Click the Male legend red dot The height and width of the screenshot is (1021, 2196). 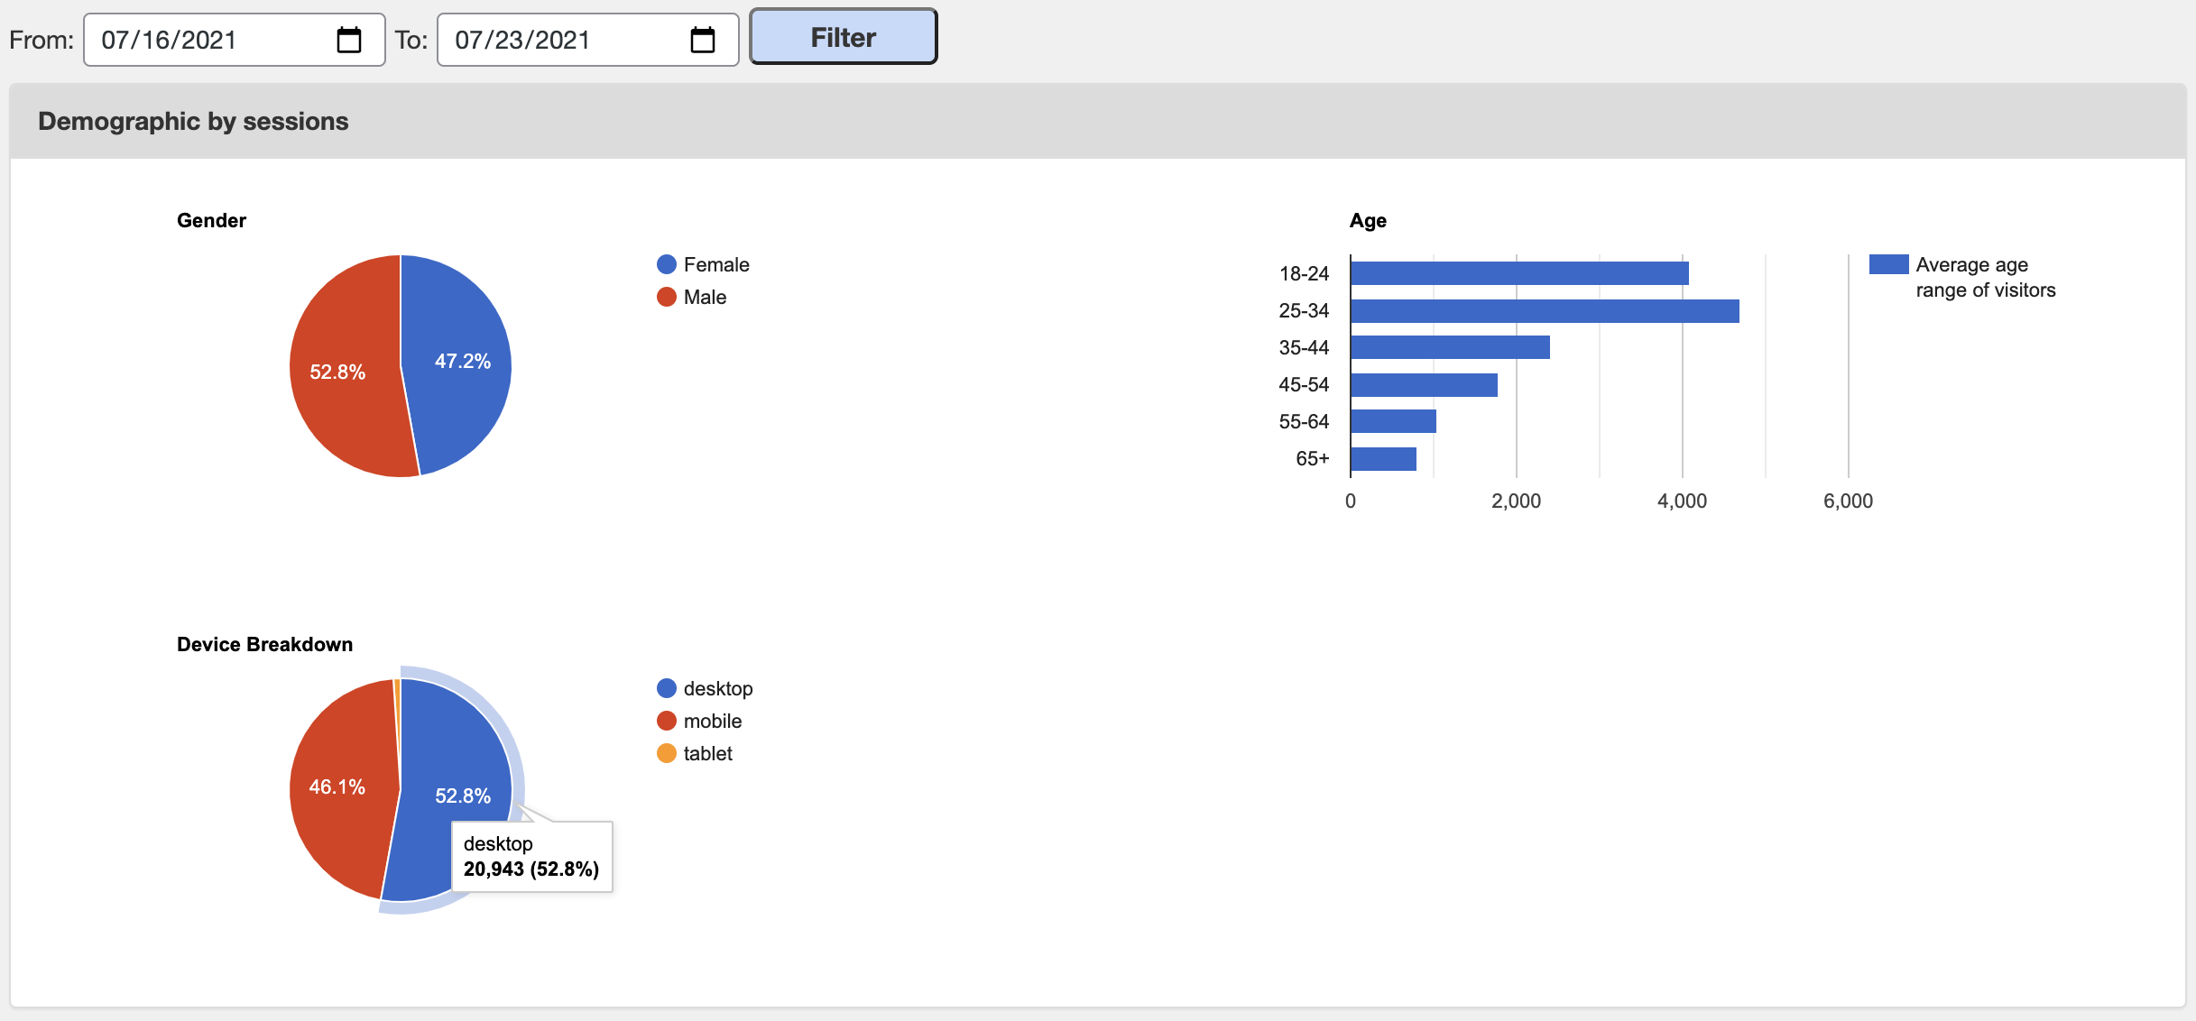click(666, 297)
